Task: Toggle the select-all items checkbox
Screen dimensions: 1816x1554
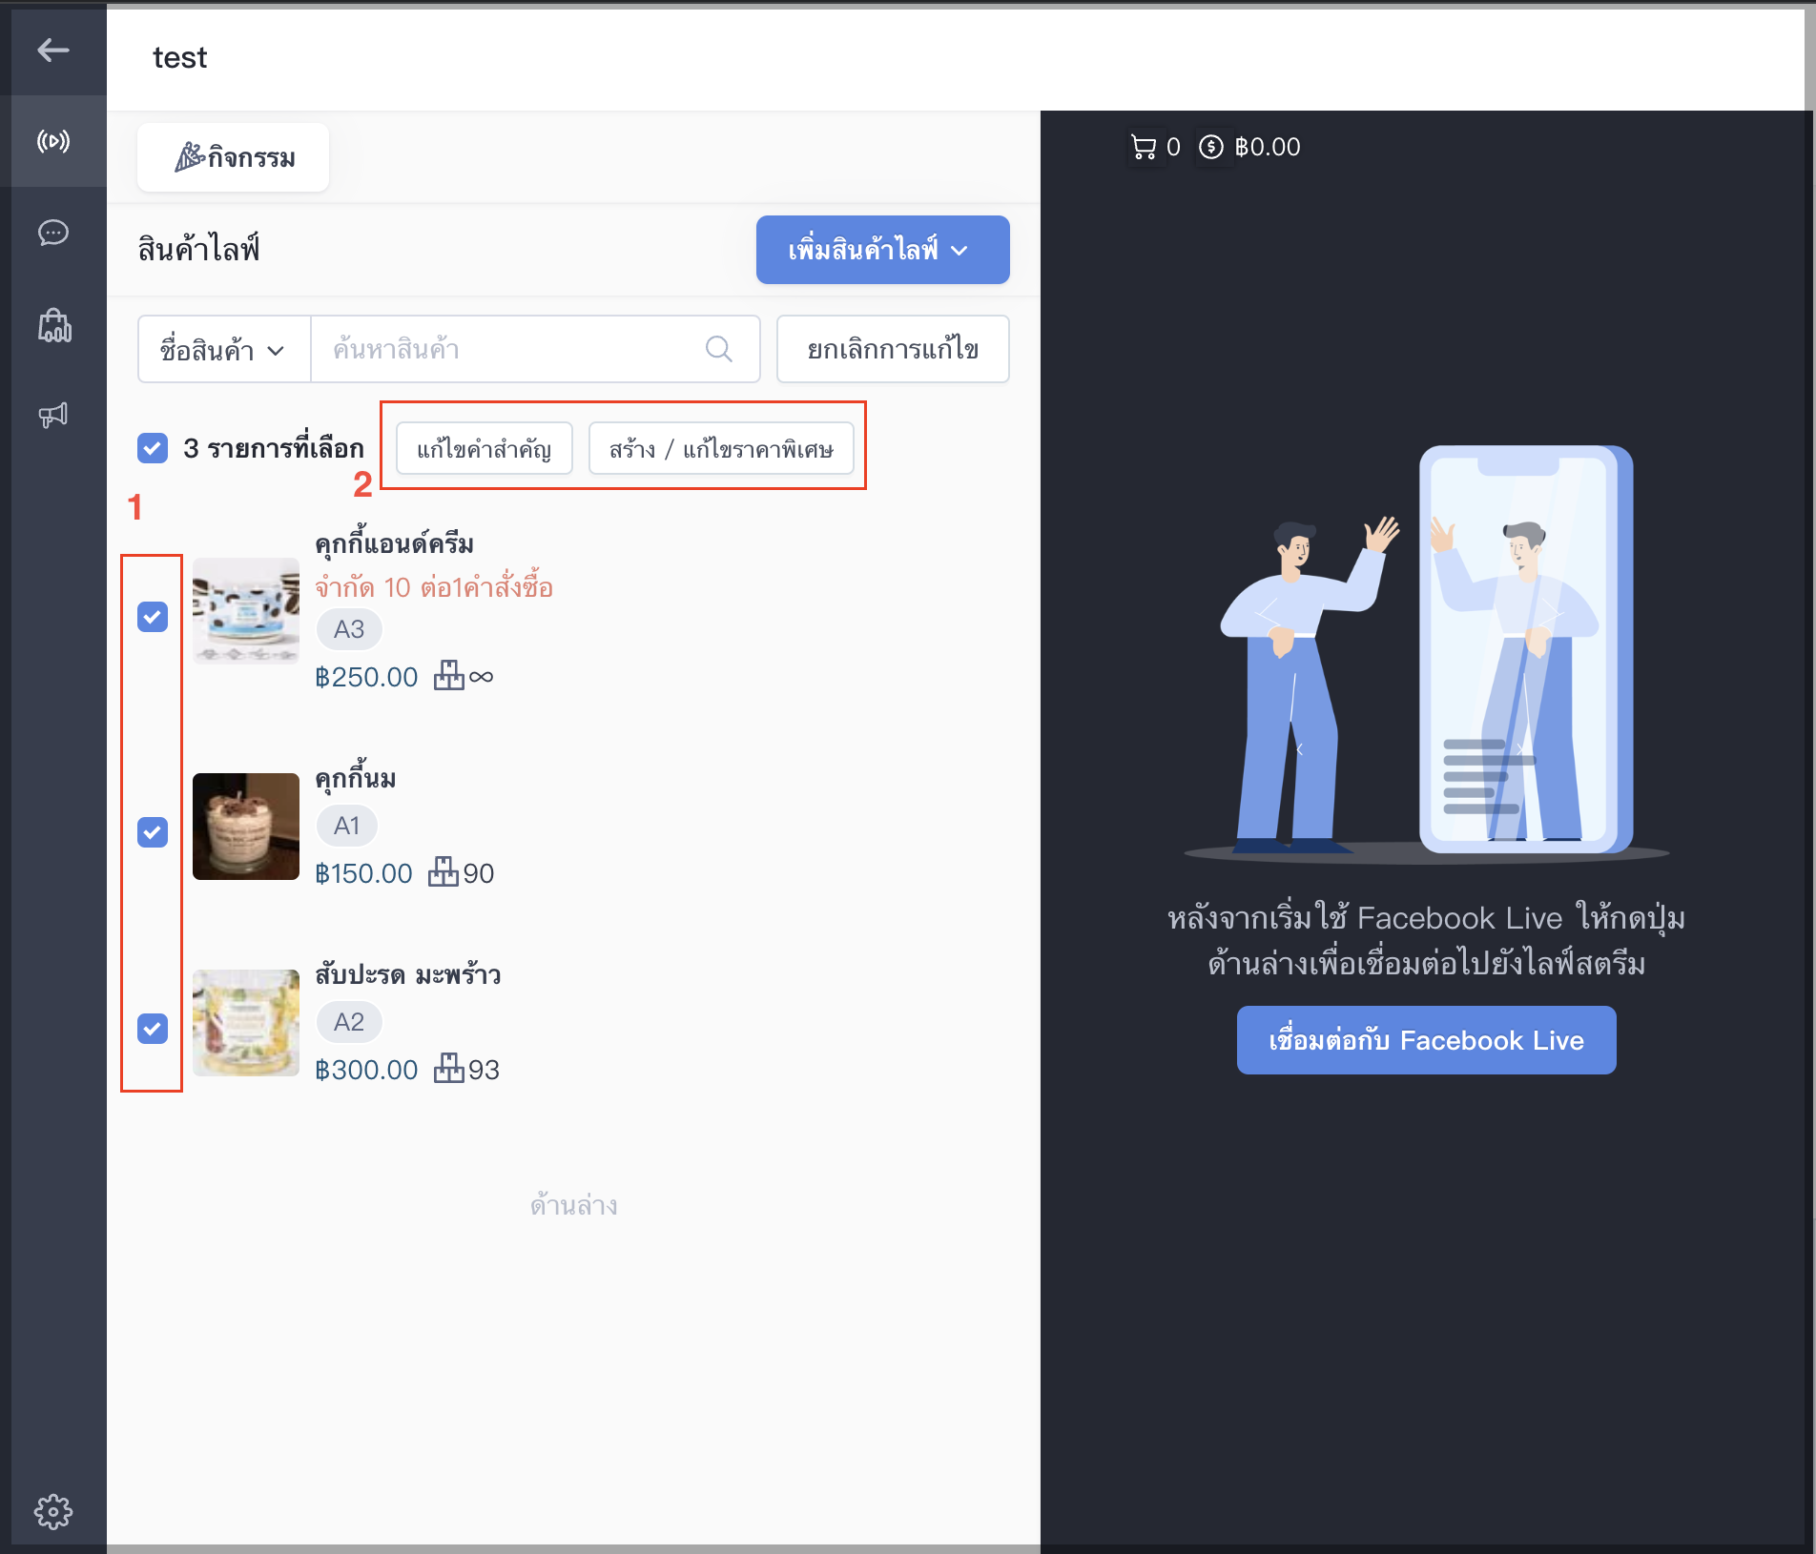Action: pyautogui.click(x=153, y=448)
